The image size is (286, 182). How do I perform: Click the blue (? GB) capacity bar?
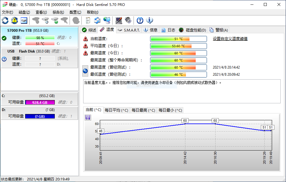coord(40,116)
